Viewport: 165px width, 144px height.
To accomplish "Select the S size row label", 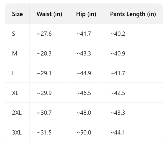I will coord(13,34).
